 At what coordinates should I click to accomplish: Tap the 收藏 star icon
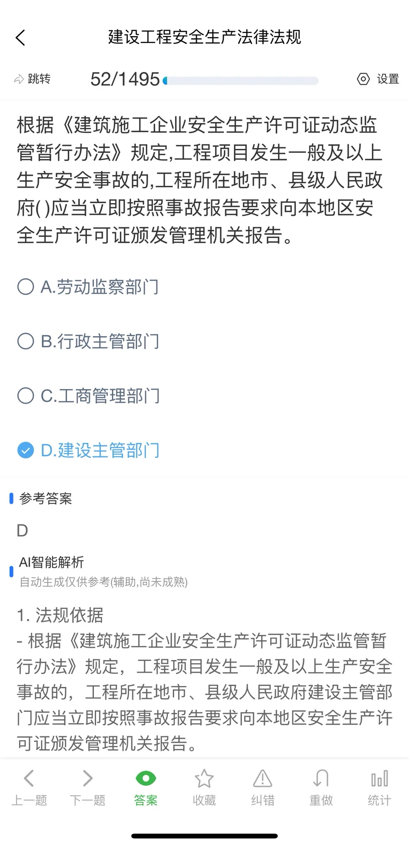(204, 779)
